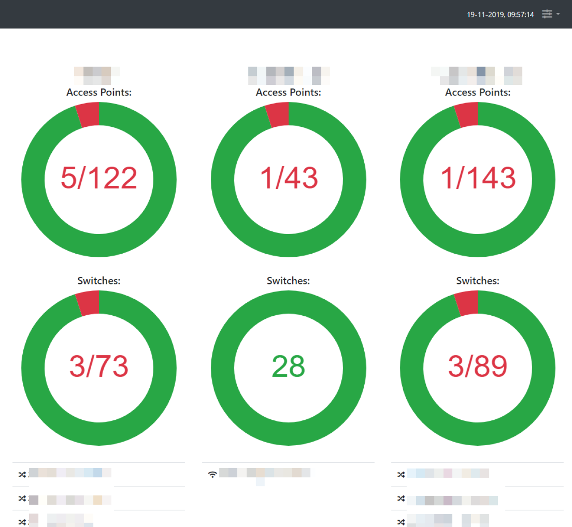Click the red segment of the 3/89 Switches donut
572x527 pixels.
click(467, 302)
